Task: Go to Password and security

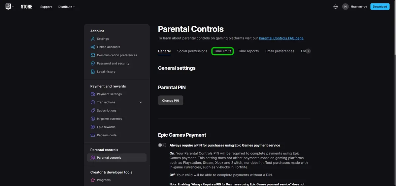Action: 113,64
